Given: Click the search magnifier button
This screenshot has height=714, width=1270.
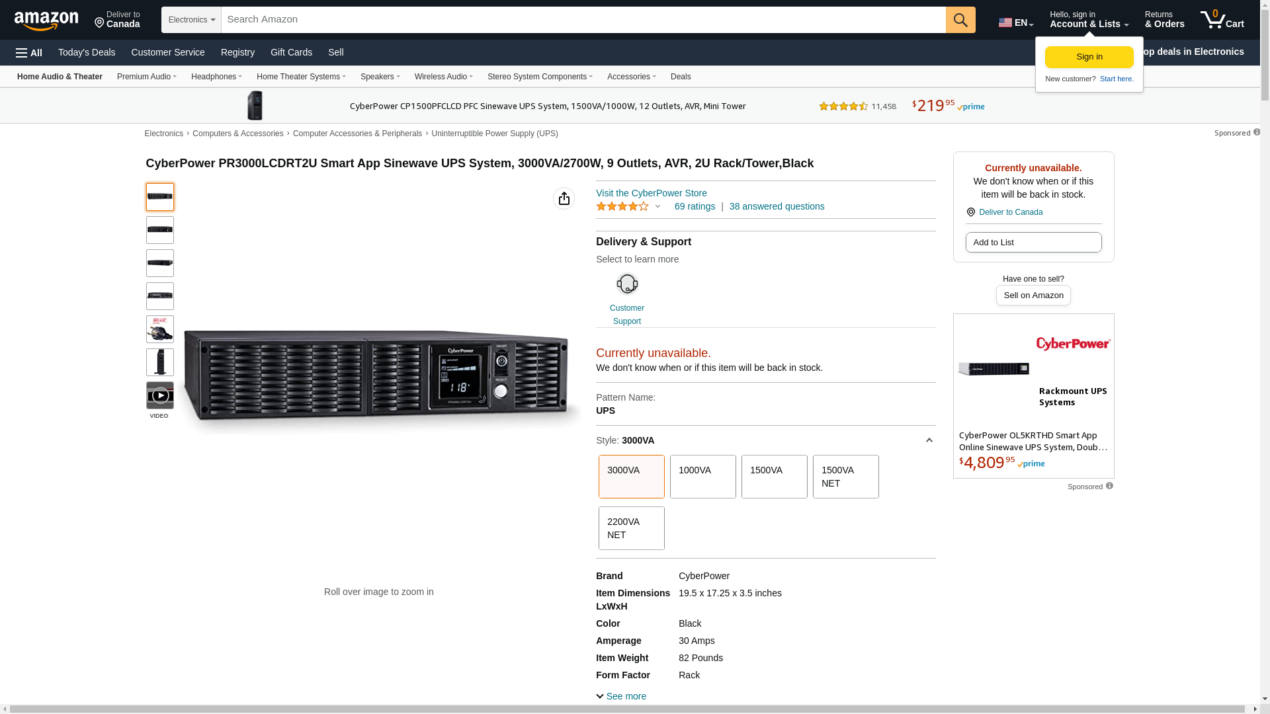Looking at the screenshot, I should (960, 20).
